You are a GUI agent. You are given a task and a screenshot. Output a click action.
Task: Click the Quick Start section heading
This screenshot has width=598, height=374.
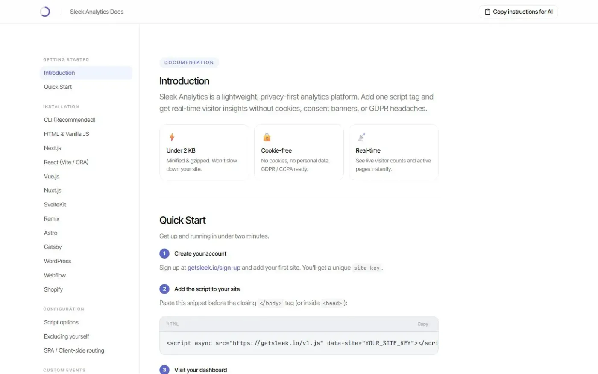pos(182,220)
